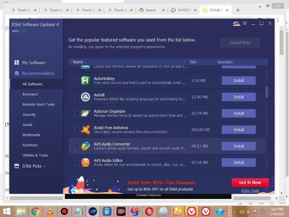The image size is (289, 217).
Task: Check the AVS Audio Converter checkbox
Action: pos(77,146)
